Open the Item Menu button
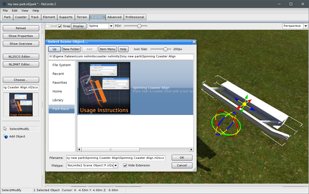309x194 pixels. (107, 49)
